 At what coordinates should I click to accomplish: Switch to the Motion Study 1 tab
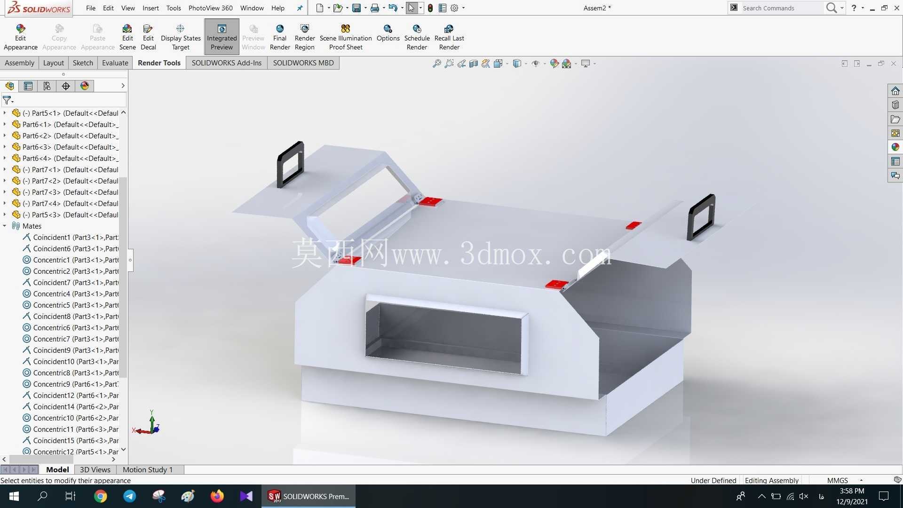coord(148,469)
